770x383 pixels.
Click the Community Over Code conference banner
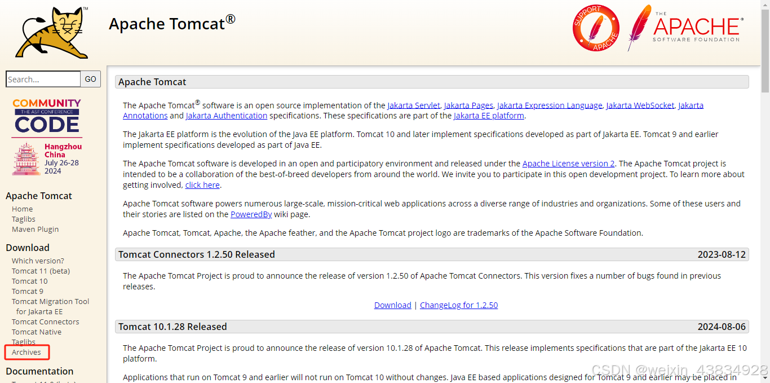[x=46, y=116]
